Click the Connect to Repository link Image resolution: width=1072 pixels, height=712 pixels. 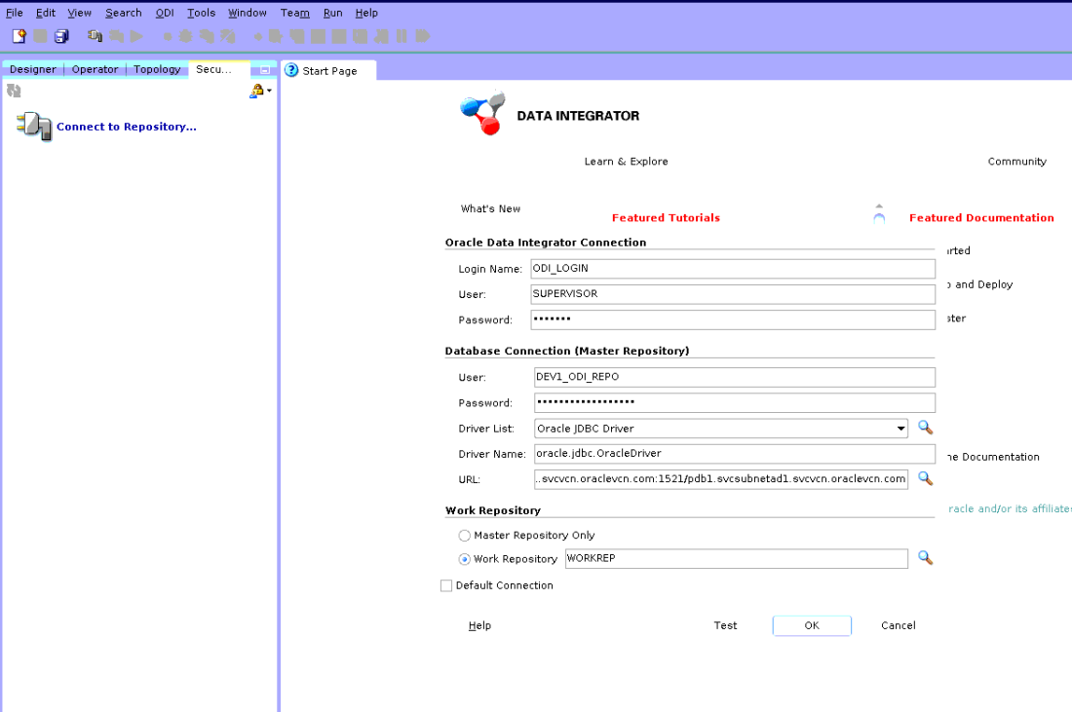coord(126,127)
